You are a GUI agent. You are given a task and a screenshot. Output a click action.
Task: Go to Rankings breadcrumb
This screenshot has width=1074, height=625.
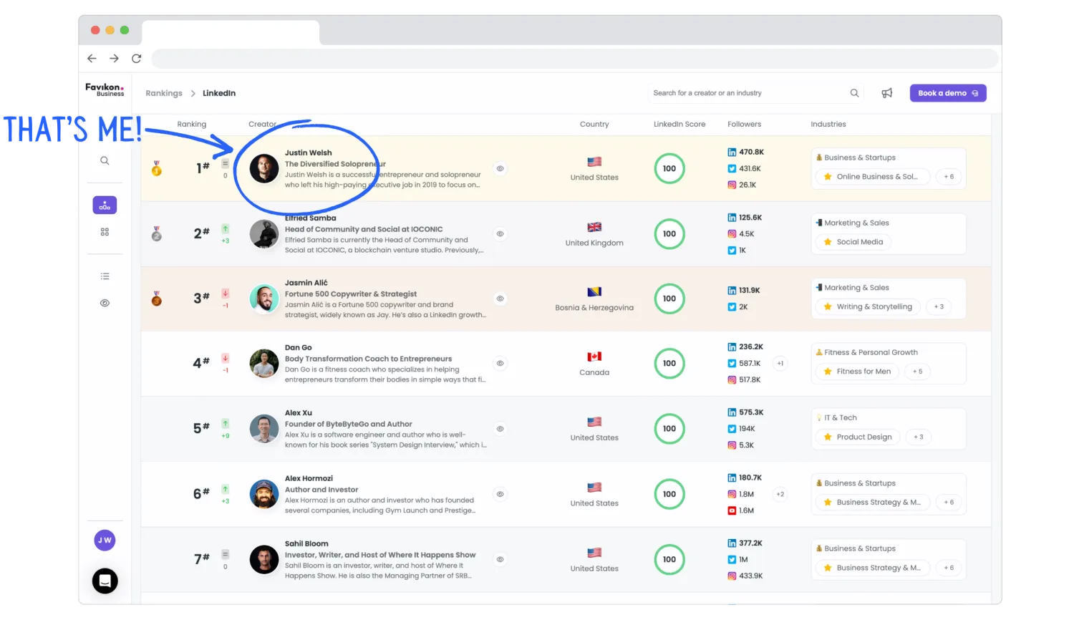coord(164,93)
